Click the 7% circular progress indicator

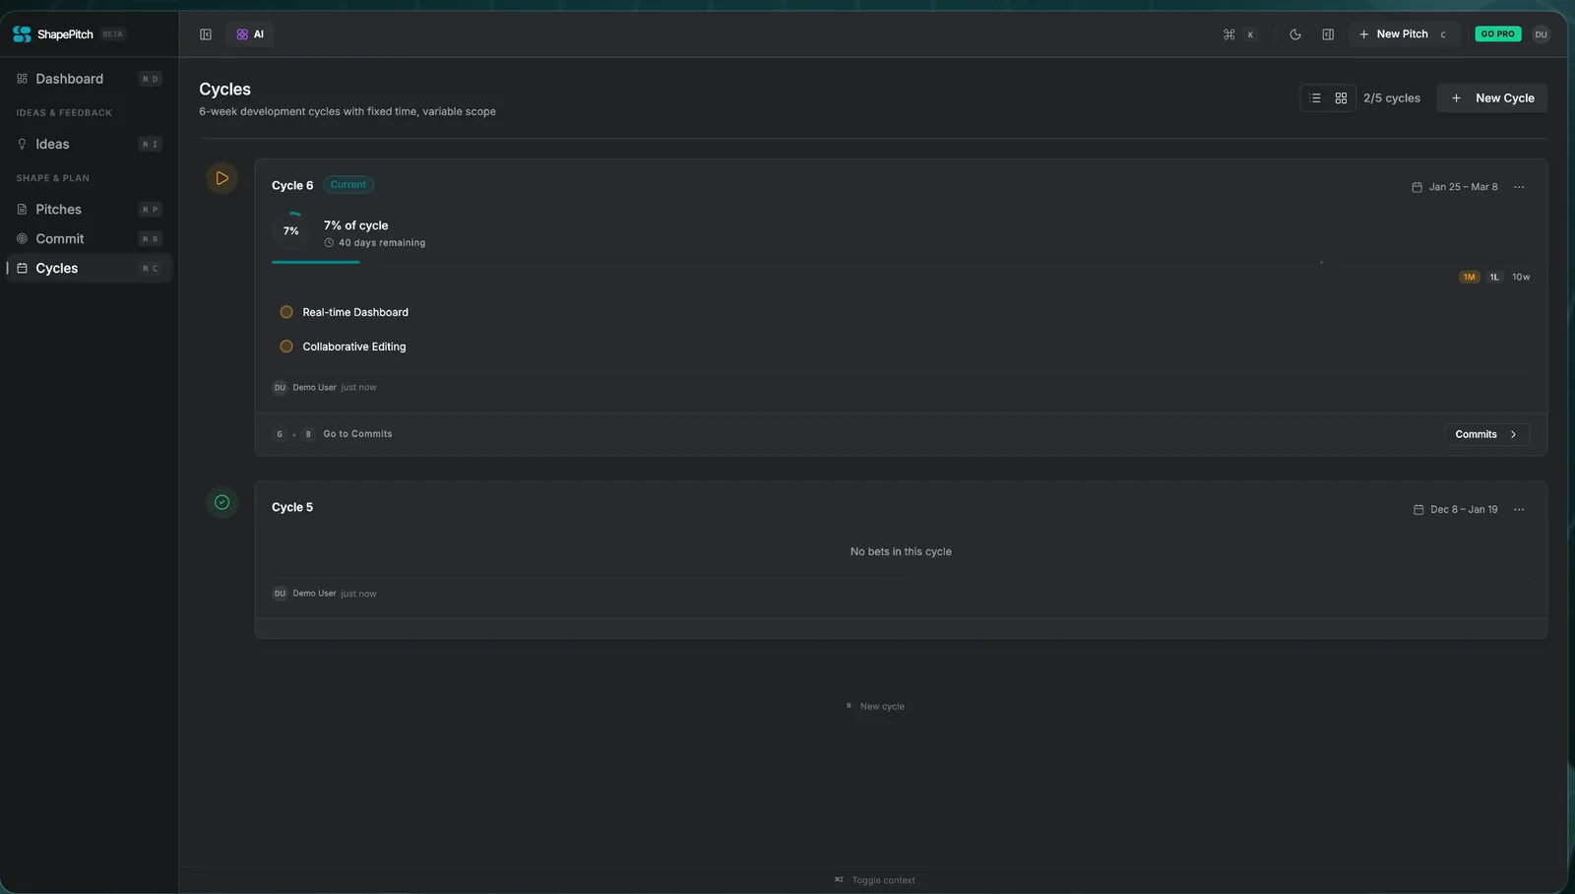291,231
